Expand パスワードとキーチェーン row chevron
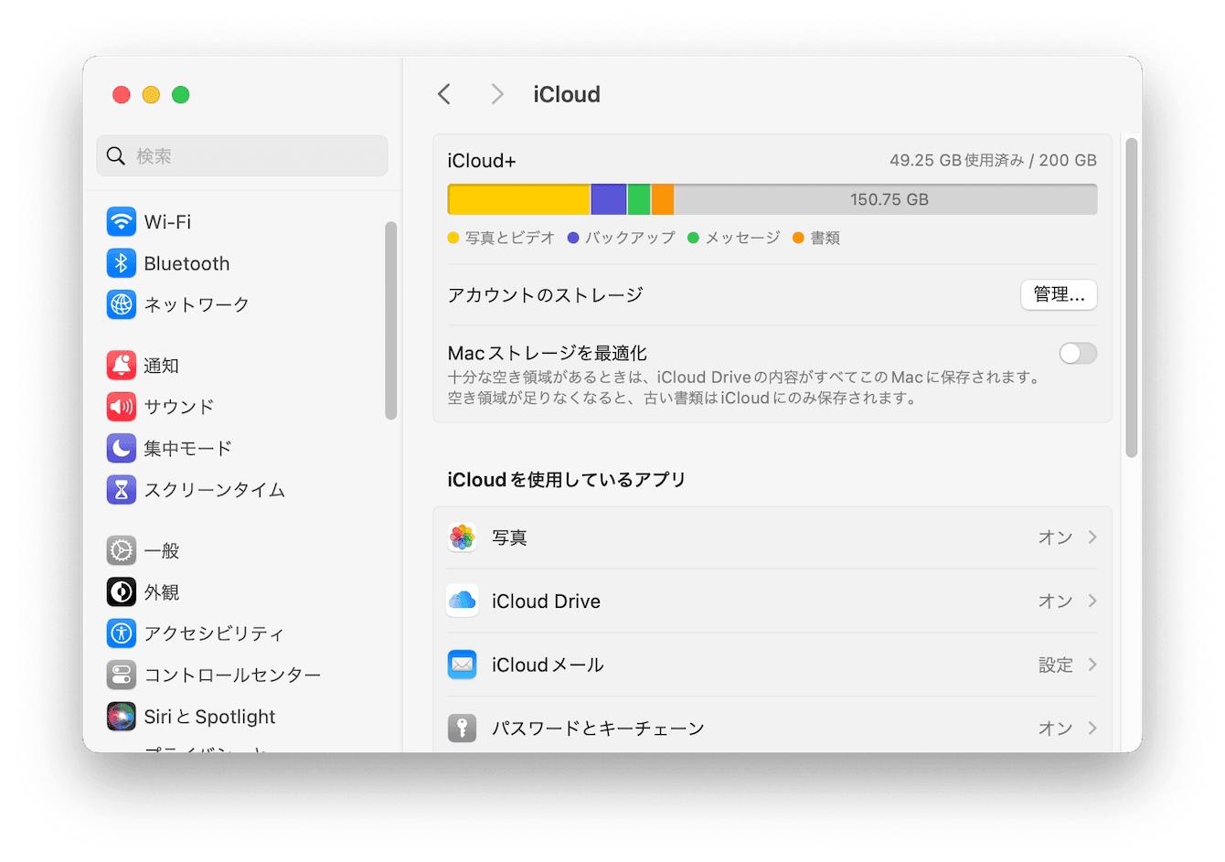The width and height of the screenshot is (1225, 862). click(1092, 729)
